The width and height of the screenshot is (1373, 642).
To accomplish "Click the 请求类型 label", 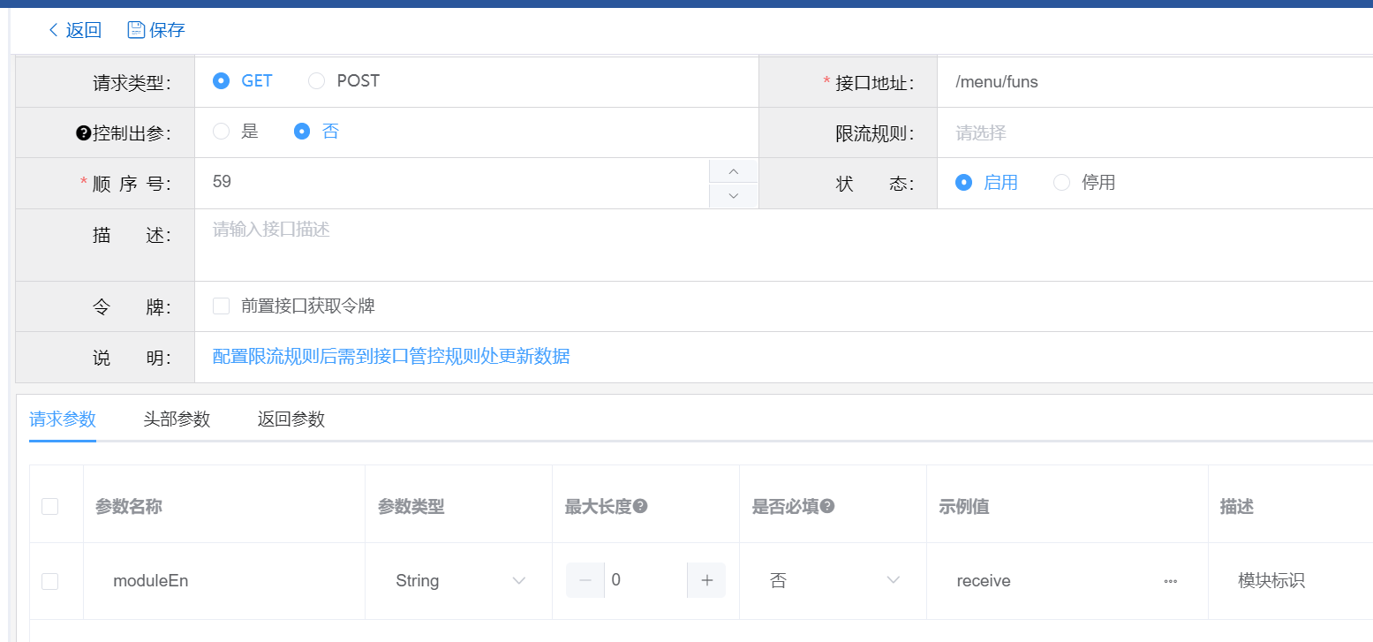I will coord(132,83).
